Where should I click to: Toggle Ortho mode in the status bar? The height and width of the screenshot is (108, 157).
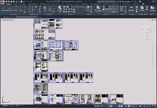point(108,106)
